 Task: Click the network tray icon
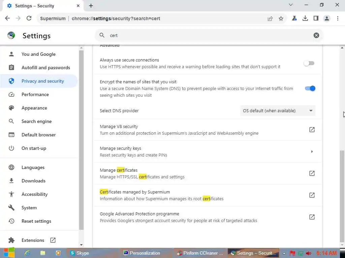(x=301, y=253)
